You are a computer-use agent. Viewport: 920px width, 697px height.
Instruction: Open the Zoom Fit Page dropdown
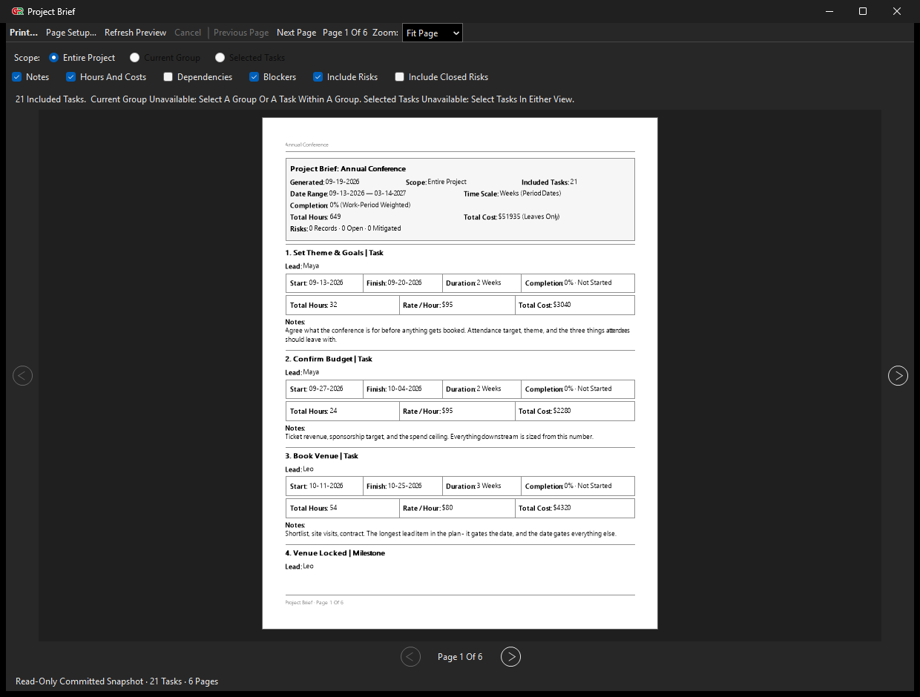(x=433, y=33)
